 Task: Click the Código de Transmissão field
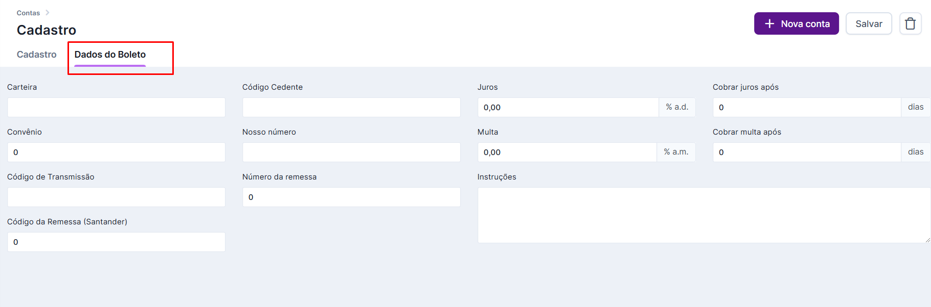click(x=116, y=197)
